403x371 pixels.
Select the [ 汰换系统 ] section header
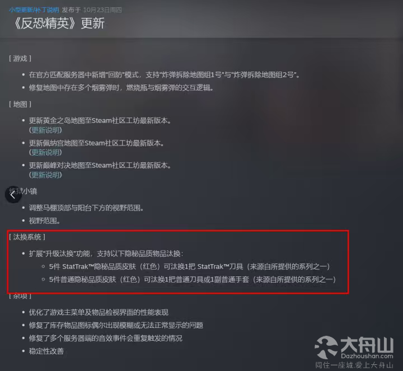pos(27,237)
